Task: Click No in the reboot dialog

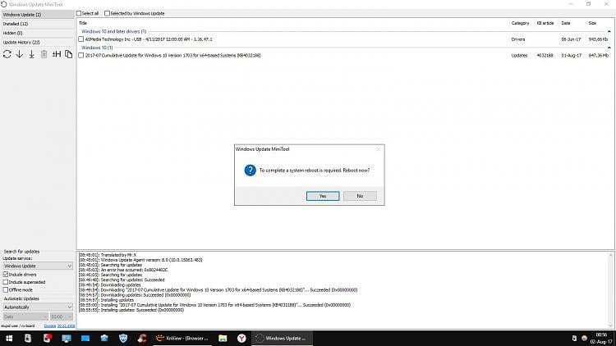Action: (x=360, y=196)
